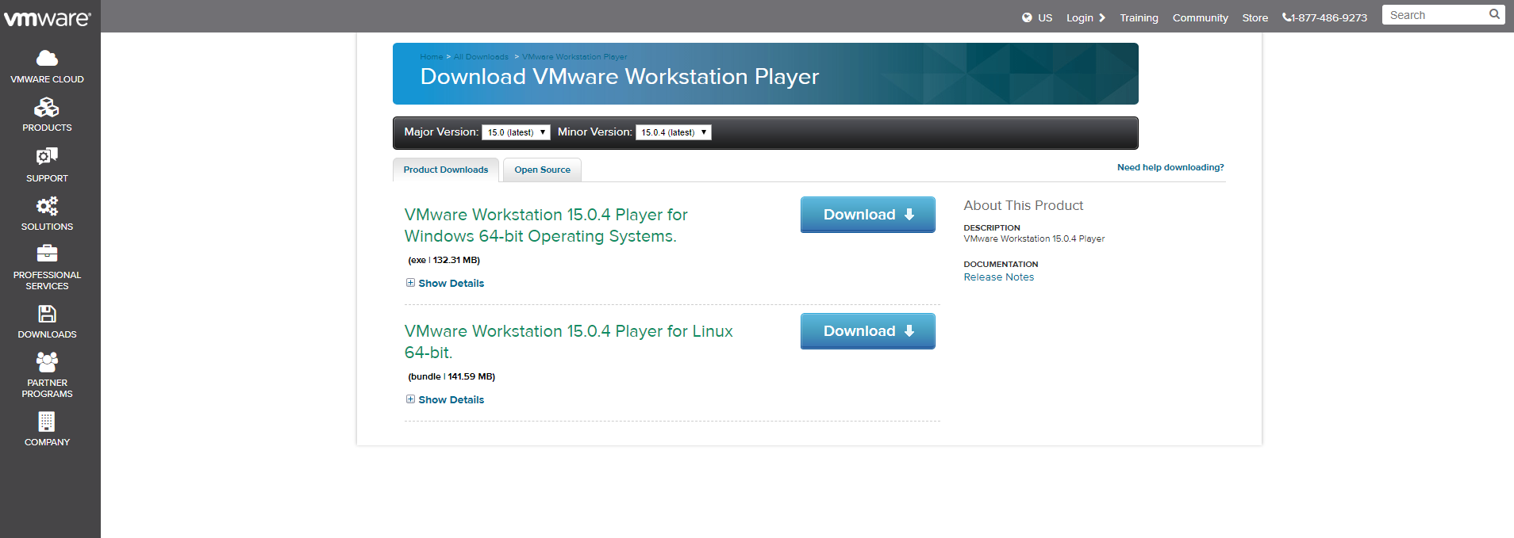The width and height of the screenshot is (1514, 538).
Task: Open the Release Notes link
Action: [998, 277]
